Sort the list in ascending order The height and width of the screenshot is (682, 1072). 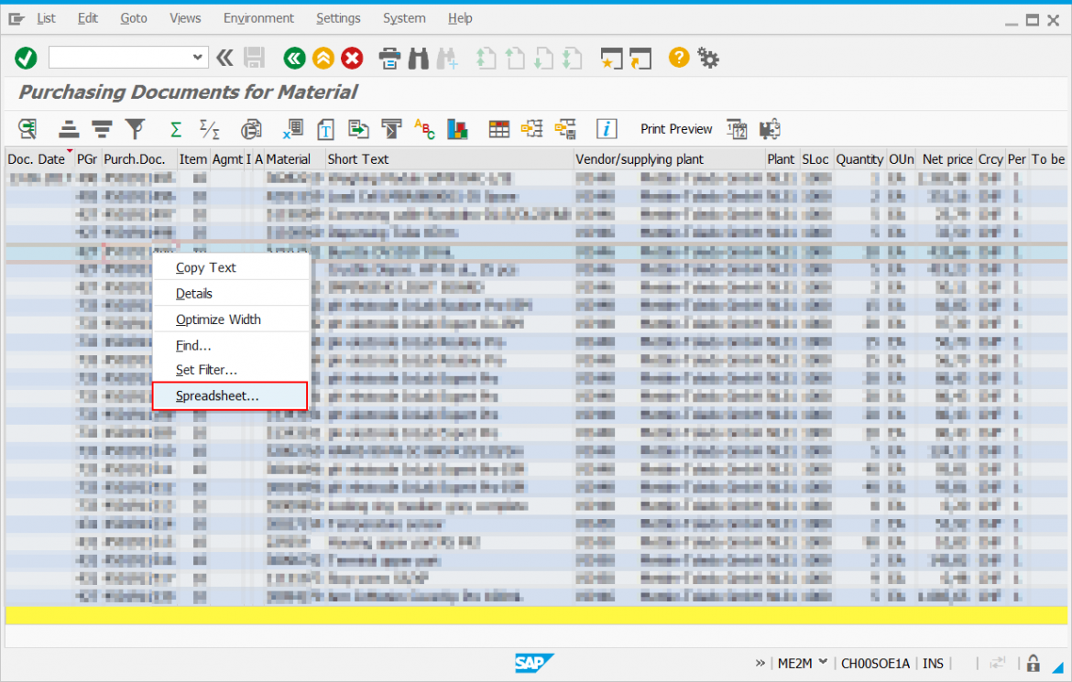point(69,129)
